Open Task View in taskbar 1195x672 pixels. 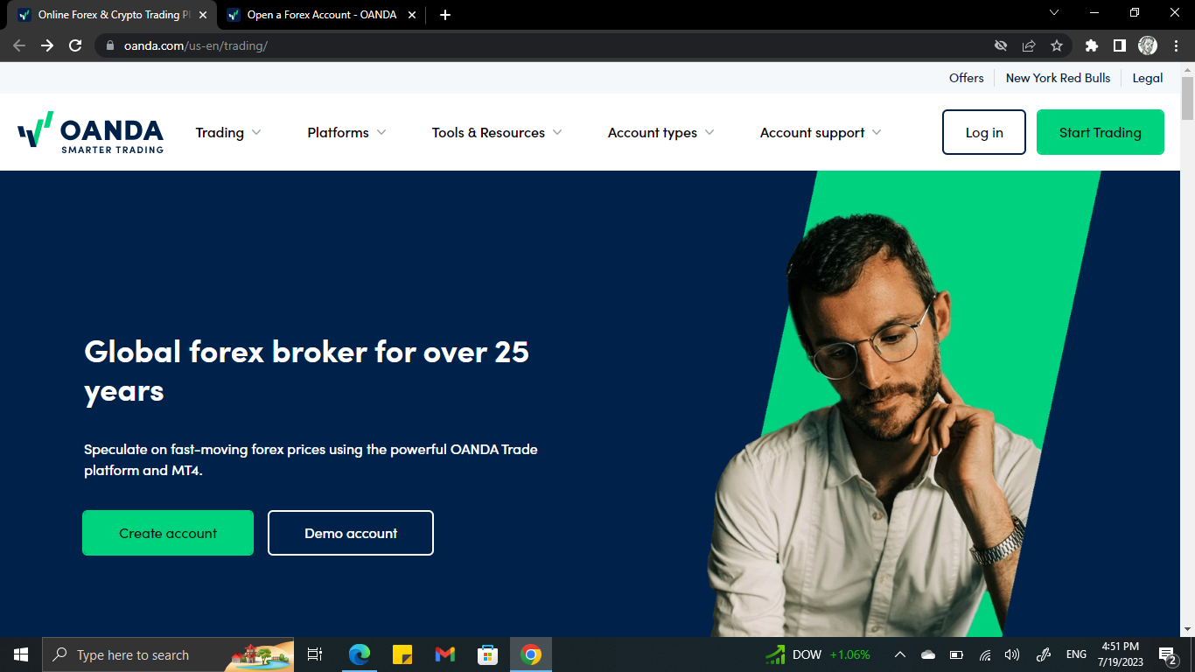coord(315,654)
